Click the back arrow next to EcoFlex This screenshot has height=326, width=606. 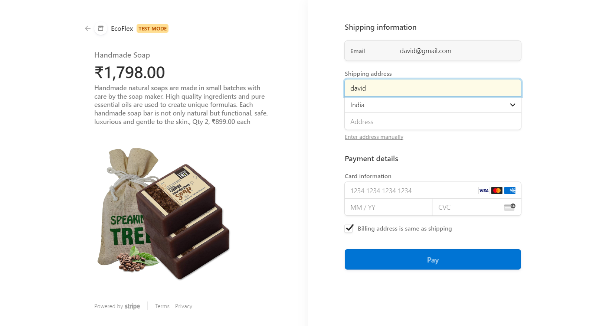pyautogui.click(x=88, y=29)
